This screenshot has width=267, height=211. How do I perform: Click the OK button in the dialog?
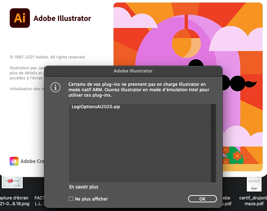coord(202,199)
